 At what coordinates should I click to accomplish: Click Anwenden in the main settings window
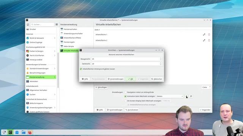[205, 110]
